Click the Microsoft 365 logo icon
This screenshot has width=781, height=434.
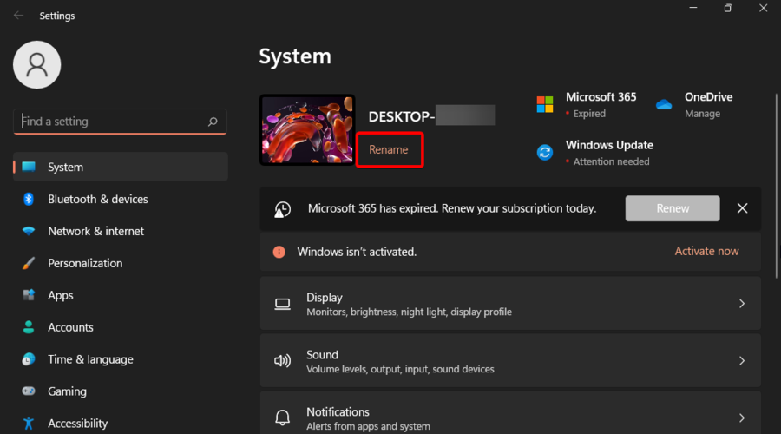[x=545, y=104]
